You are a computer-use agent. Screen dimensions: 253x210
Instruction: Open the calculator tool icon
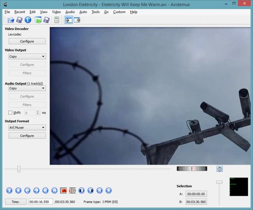[x=56, y=20]
